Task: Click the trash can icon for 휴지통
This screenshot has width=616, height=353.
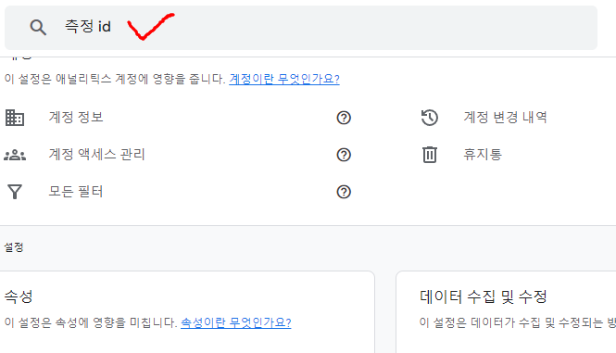Action: (430, 154)
